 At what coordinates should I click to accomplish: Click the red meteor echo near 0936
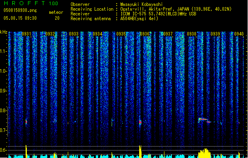click(x=140, y=122)
